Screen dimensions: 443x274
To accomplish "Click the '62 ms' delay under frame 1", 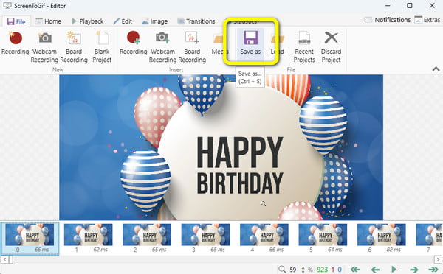I will (x=100, y=250).
